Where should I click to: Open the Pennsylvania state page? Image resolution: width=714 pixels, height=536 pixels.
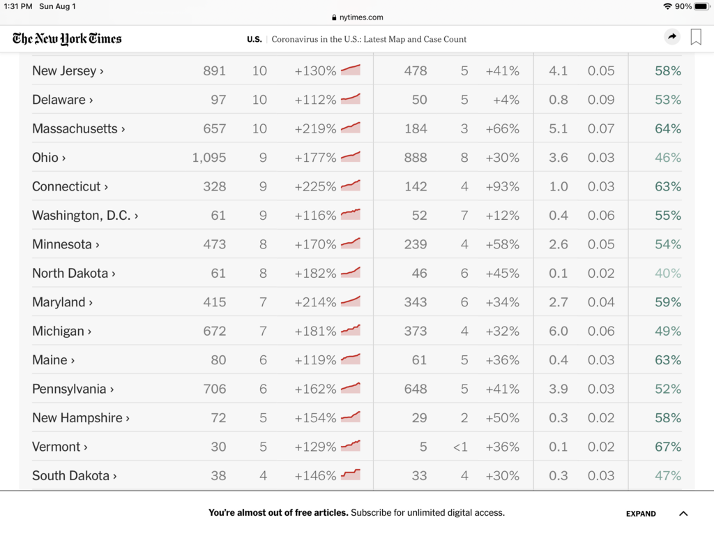[73, 389]
